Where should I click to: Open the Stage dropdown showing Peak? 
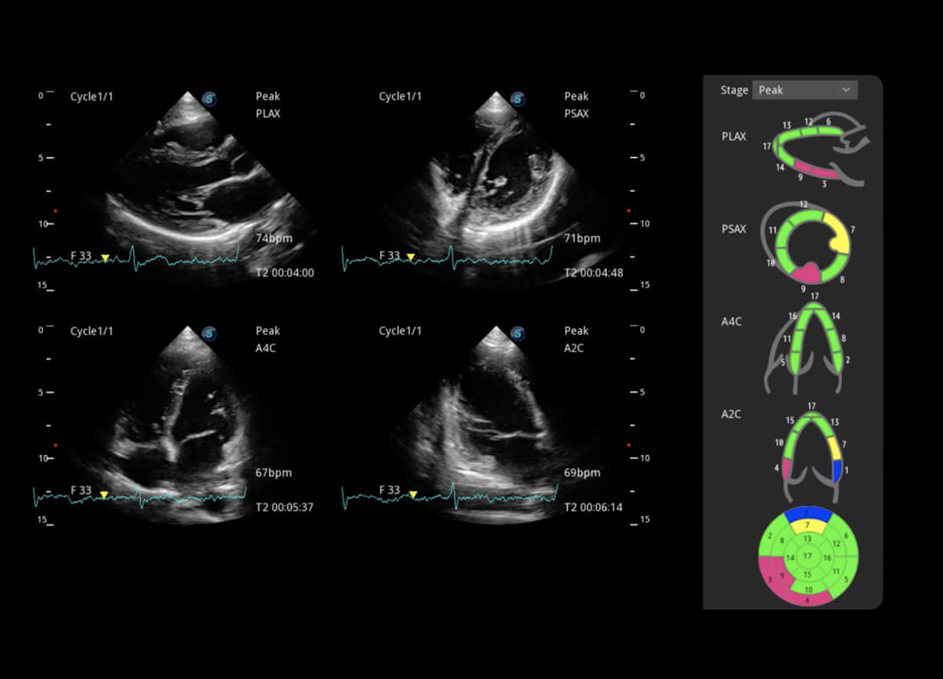804,90
